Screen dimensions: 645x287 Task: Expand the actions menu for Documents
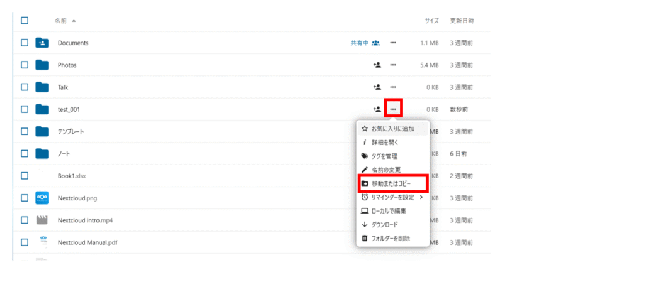(x=393, y=43)
